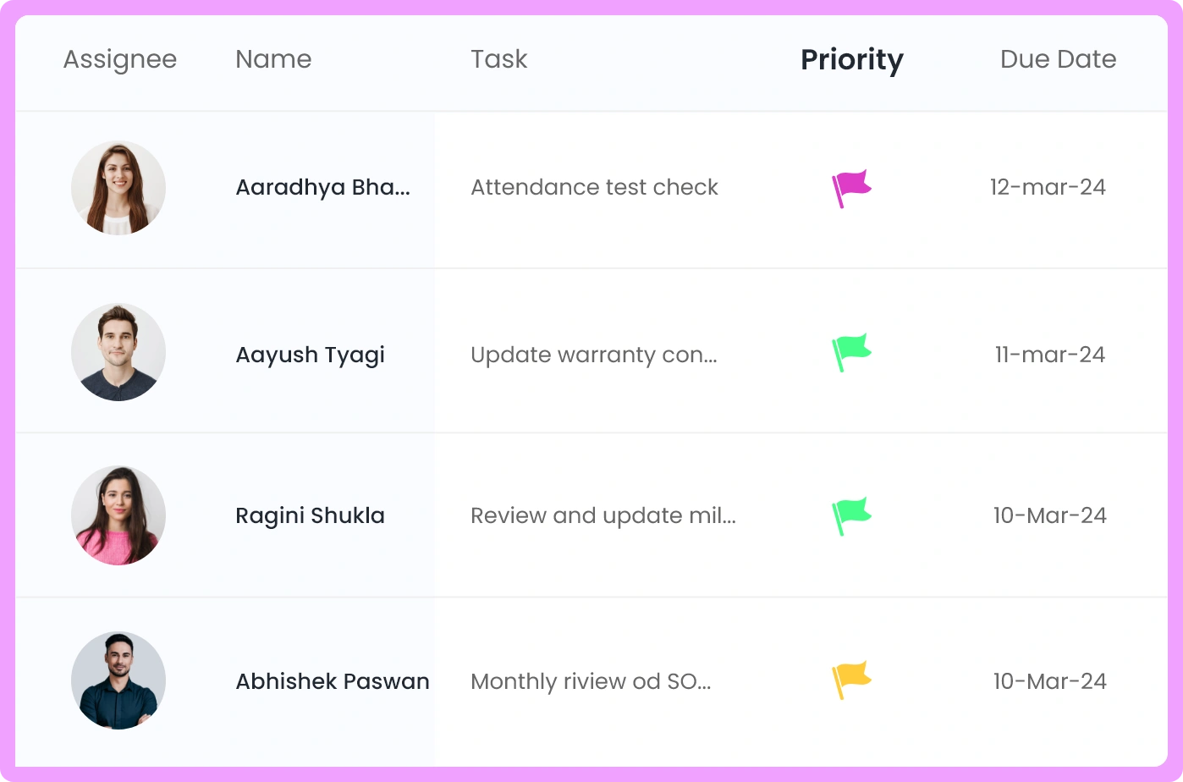The image size is (1183, 782).
Task: Open the Monthly riview task
Action: (x=591, y=681)
